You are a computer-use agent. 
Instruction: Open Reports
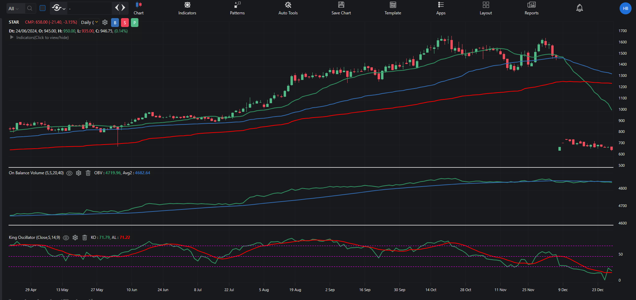coord(531,9)
